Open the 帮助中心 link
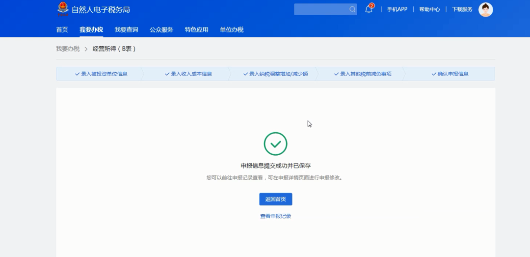This screenshot has height=257, width=530. click(x=429, y=9)
